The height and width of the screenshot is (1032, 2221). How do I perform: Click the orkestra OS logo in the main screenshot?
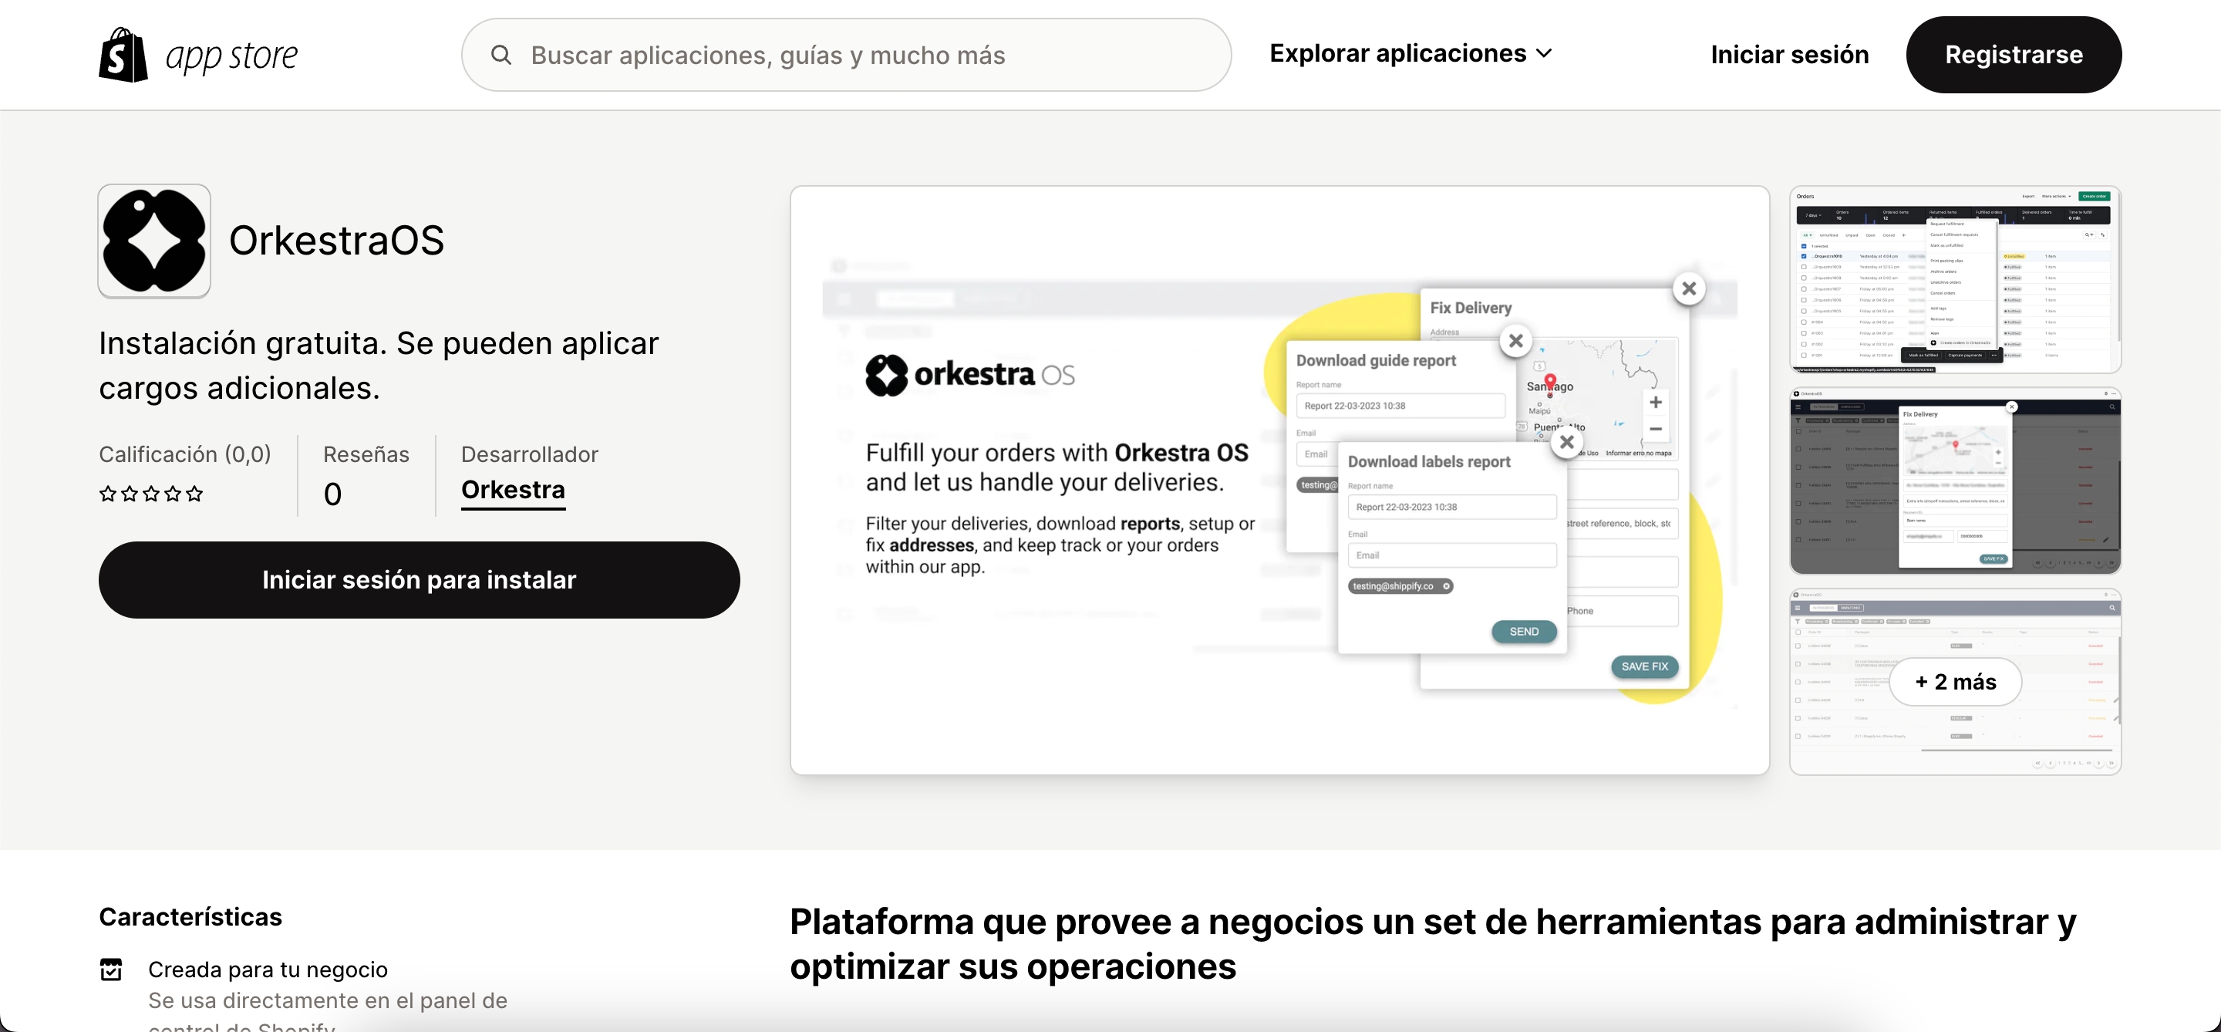[970, 375]
